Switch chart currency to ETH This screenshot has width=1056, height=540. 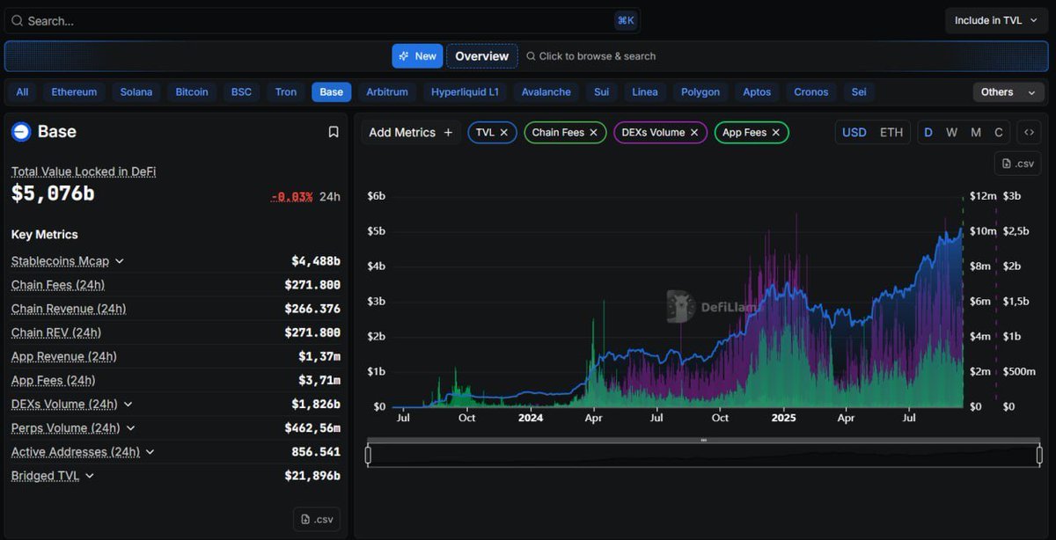click(x=891, y=132)
